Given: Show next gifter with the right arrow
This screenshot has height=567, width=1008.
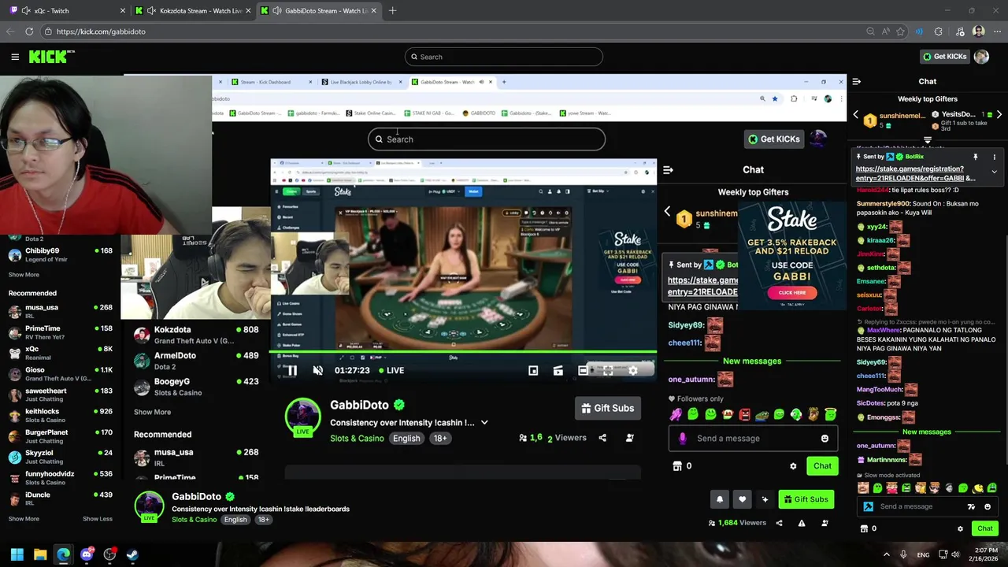Looking at the screenshot, I should point(999,115).
